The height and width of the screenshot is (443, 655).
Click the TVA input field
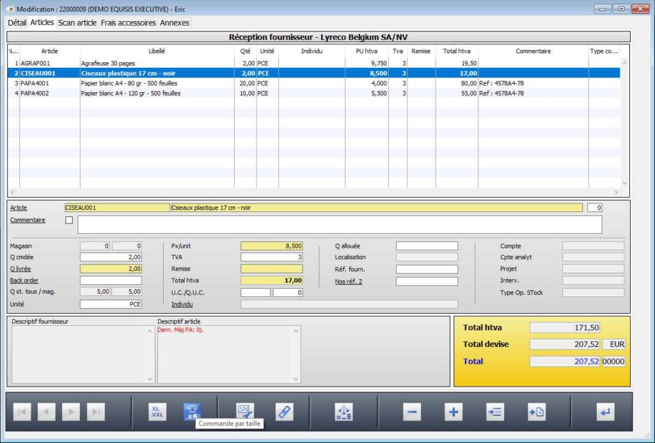(x=271, y=257)
